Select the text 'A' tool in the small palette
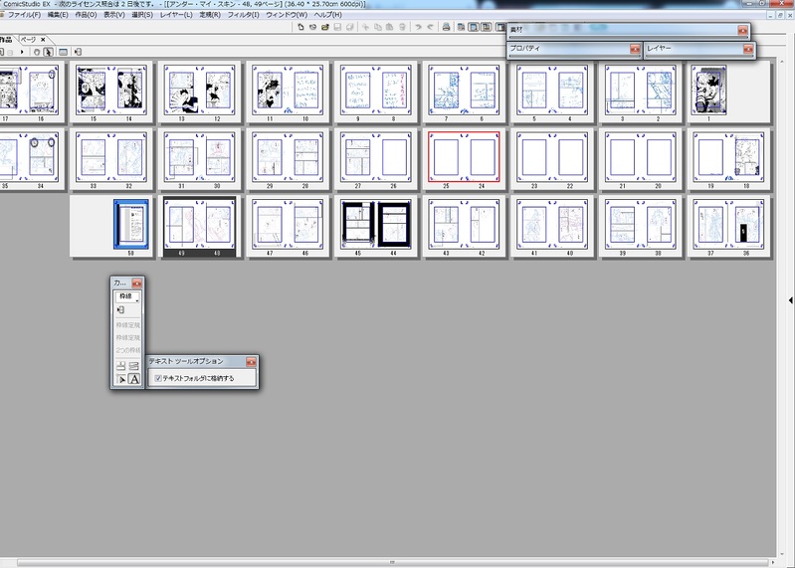The height and width of the screenshot is (568, 795). tap(134, 379)
